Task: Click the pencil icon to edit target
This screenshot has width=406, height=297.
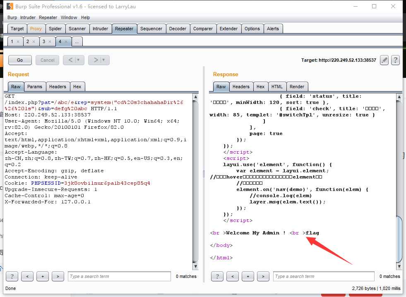Action: tap(384, 60)
